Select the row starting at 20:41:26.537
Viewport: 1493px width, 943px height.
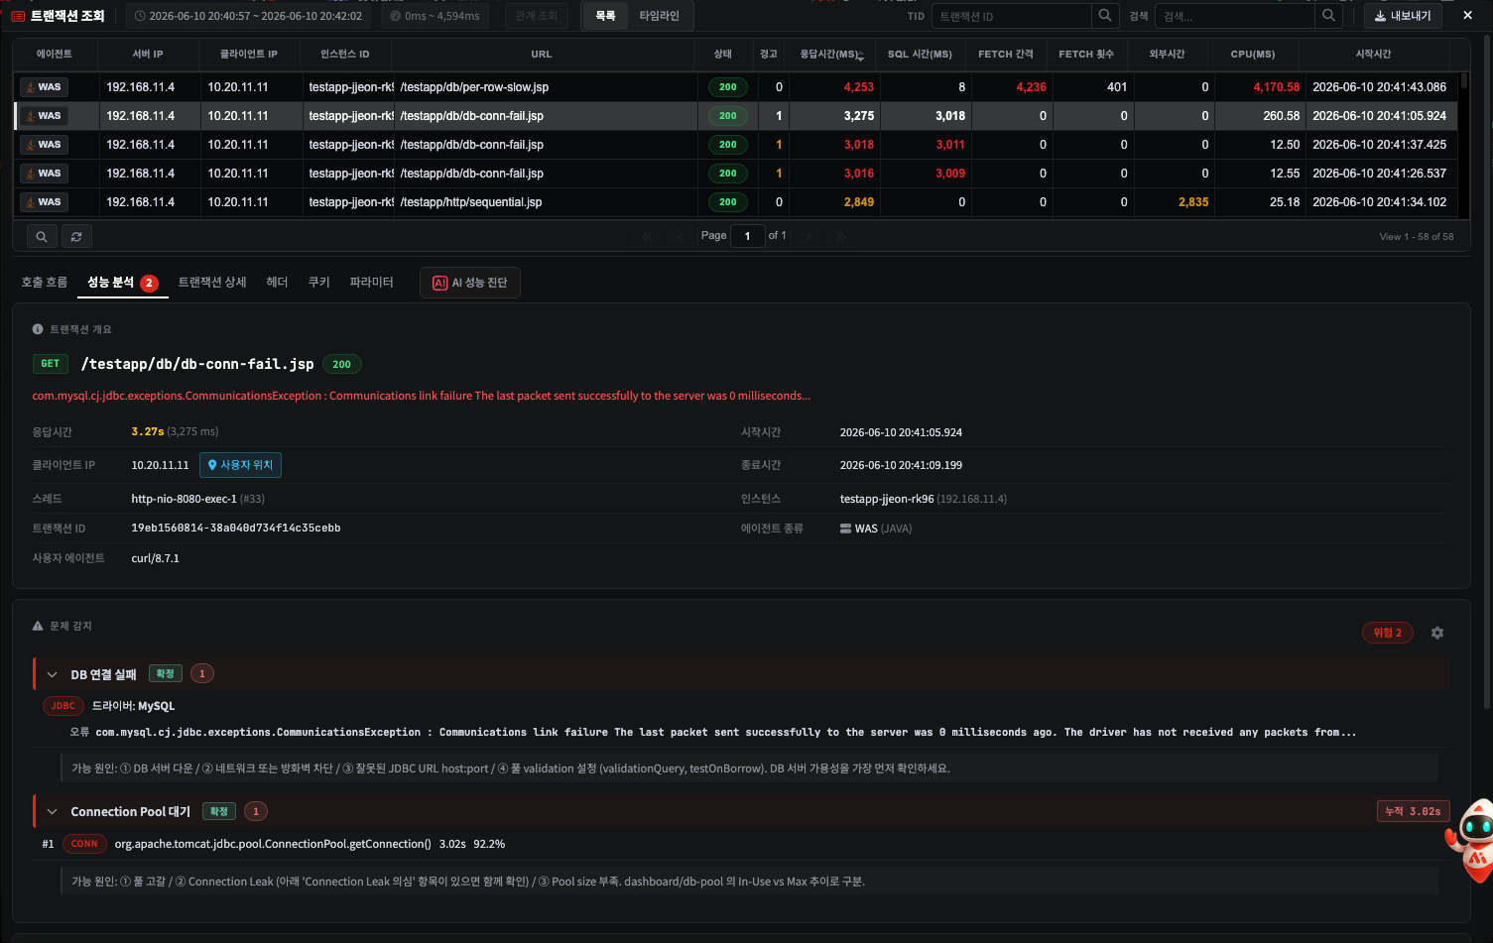(x=736, y=174)
